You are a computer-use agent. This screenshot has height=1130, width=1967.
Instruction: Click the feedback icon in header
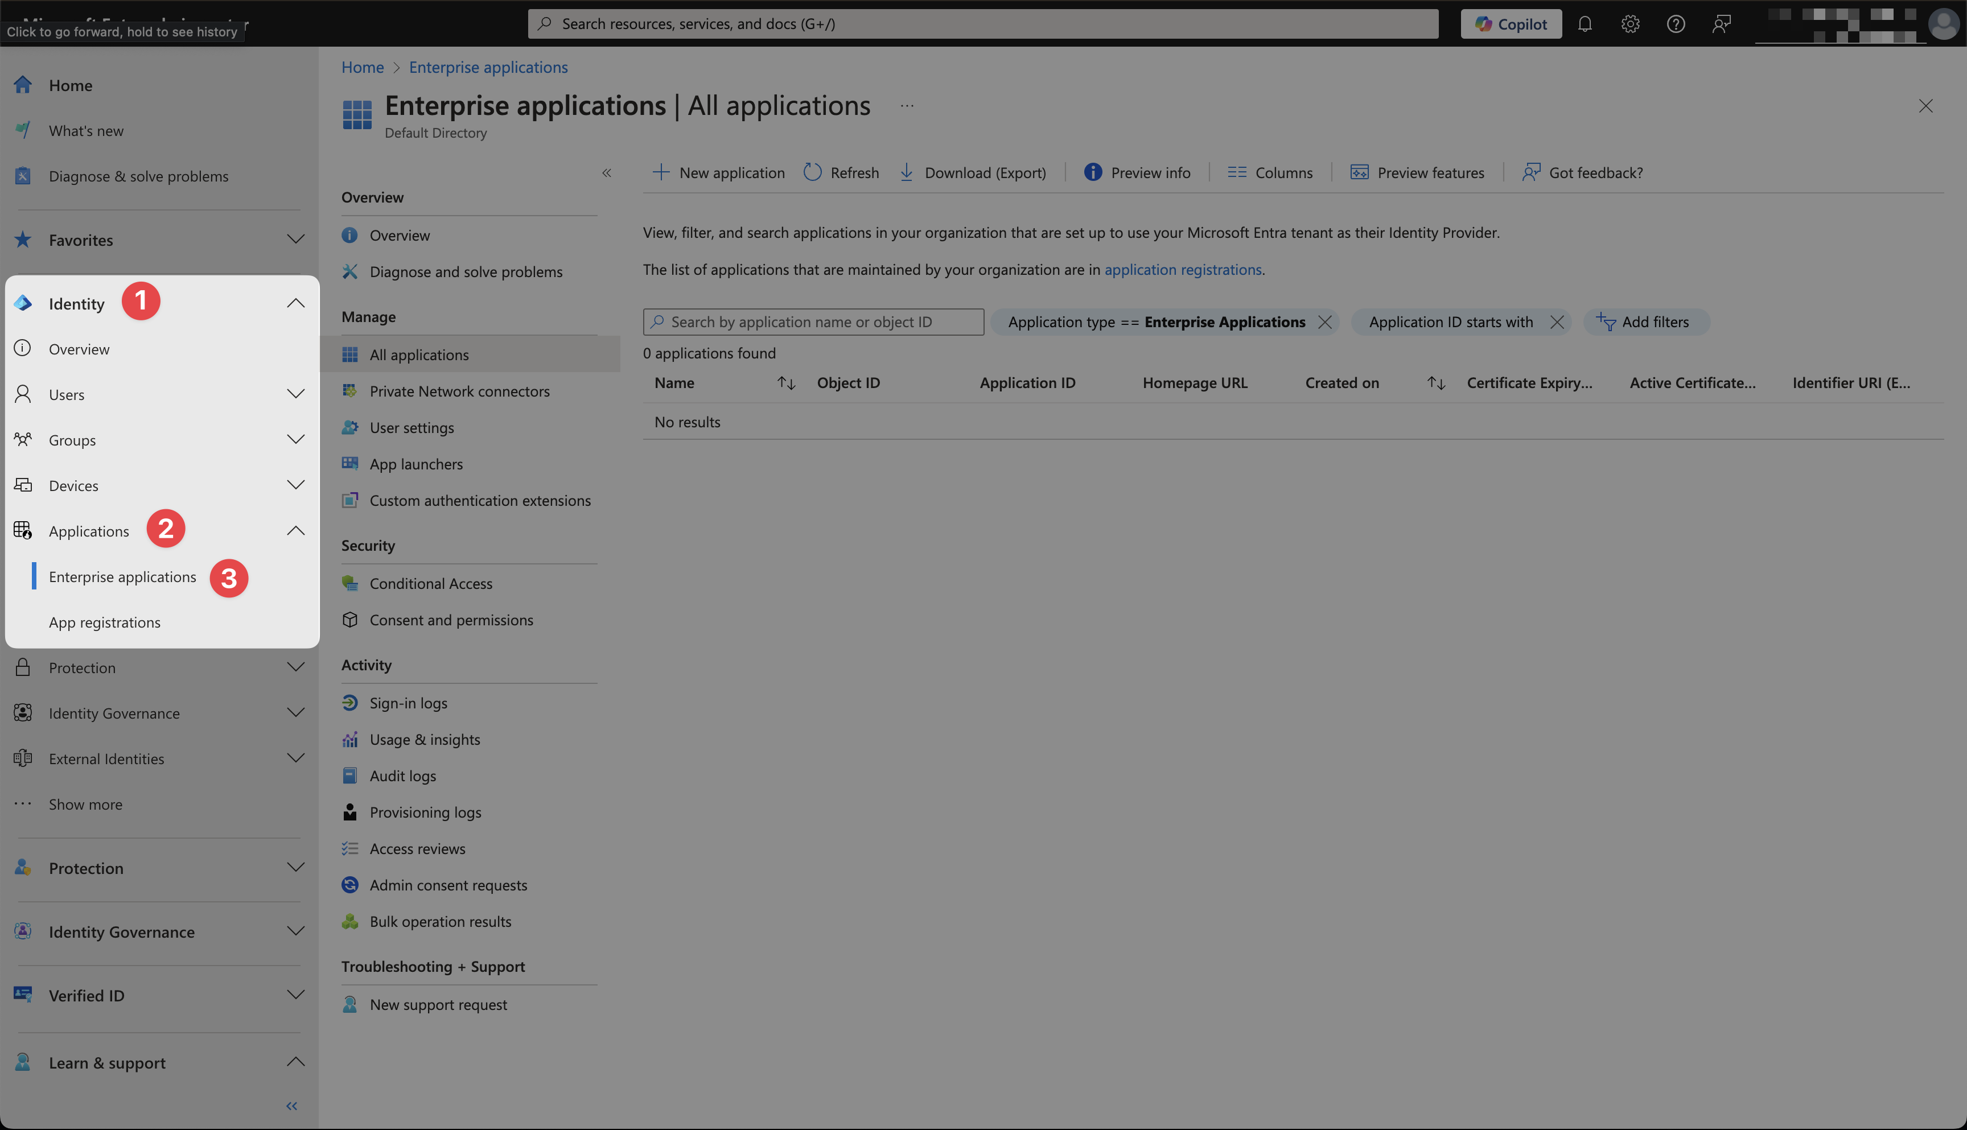[1721, 24]
